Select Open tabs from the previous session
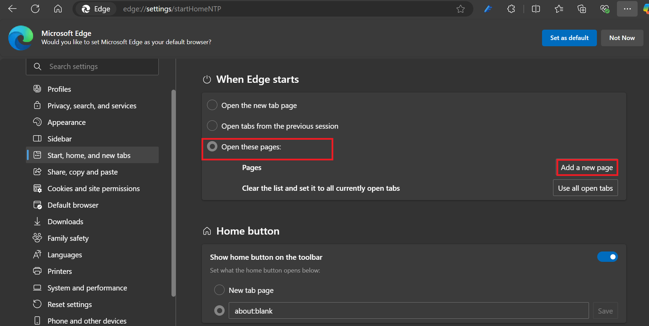Screen dimensions: 649x326 click(212, 126)
